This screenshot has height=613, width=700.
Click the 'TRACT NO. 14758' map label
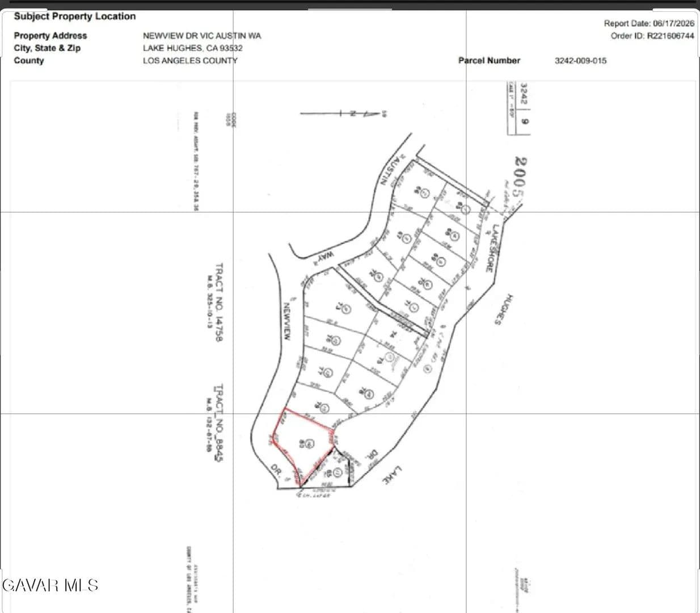point(219,301)
